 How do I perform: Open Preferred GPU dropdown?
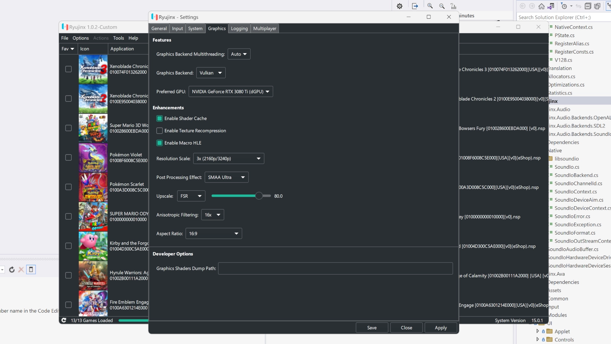(x=231, y=91)
